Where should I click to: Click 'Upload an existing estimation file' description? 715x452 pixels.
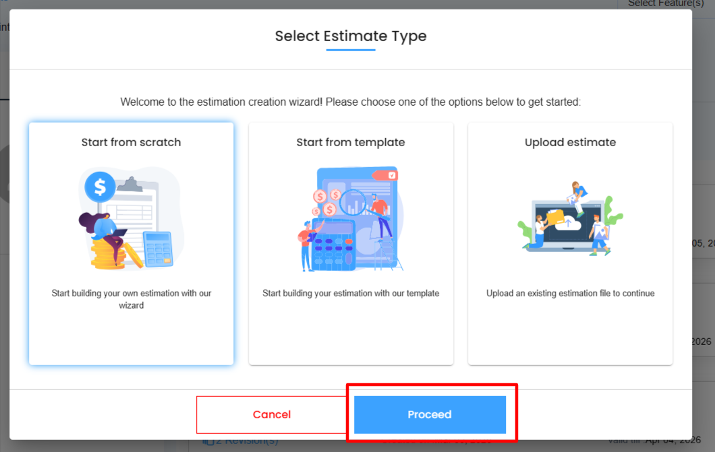tap(570, 293)
